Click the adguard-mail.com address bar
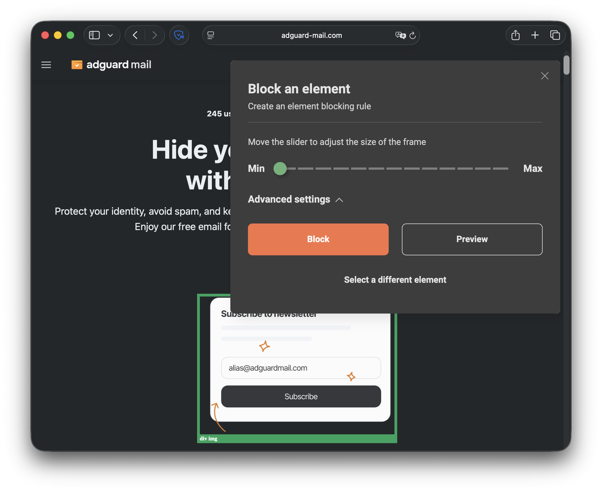The height and width of the screenshot is (492, 602). [311, 35]
